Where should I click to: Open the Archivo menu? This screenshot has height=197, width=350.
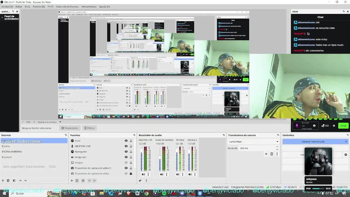[7, 7]
